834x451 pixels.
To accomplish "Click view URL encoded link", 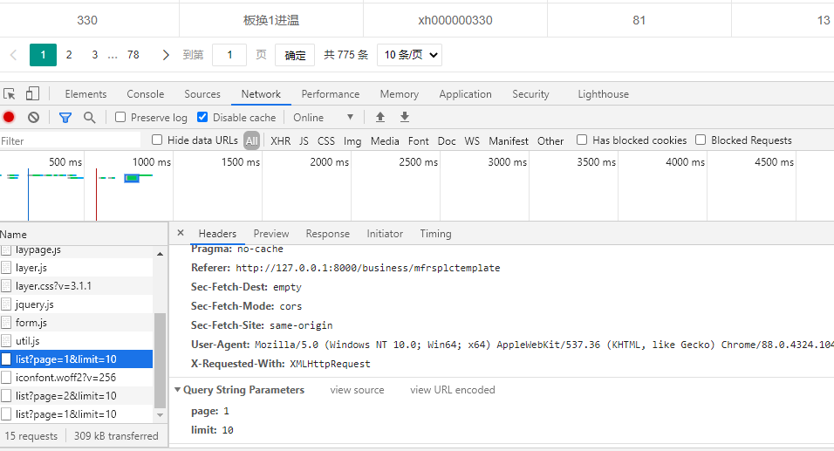I will click(453, 390).
